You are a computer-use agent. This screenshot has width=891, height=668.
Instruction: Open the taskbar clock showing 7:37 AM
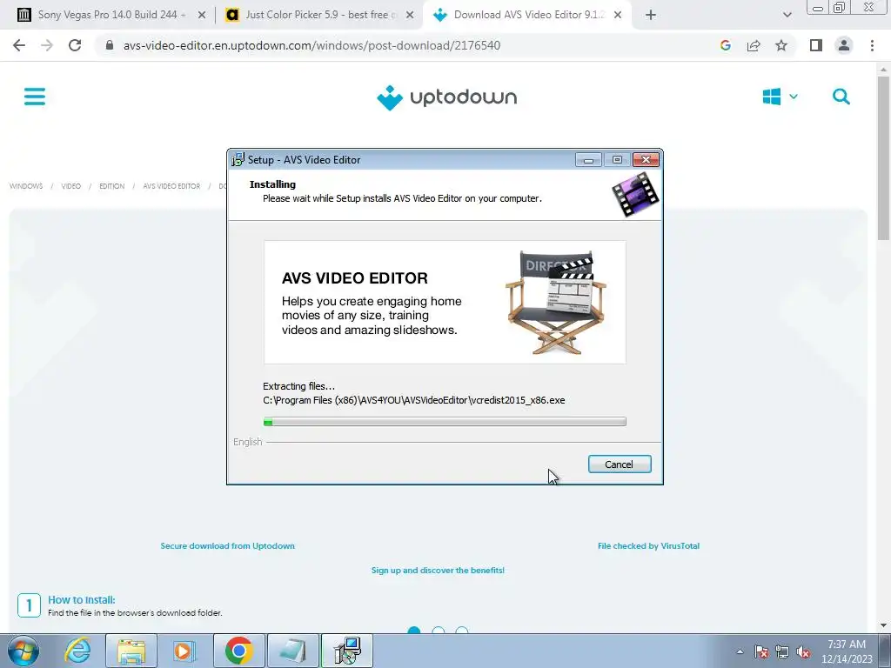tap(847, 651)
